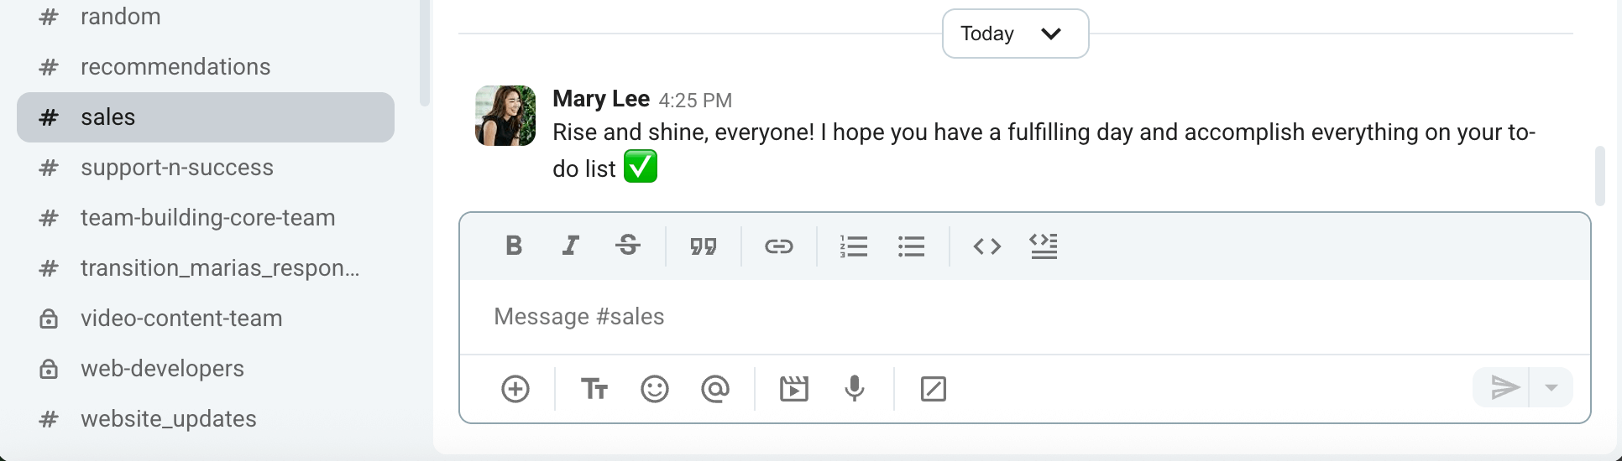This screenshot has height=461, width=1622.
Task: Insert a code block
Action: click(x=1044, y=246)
